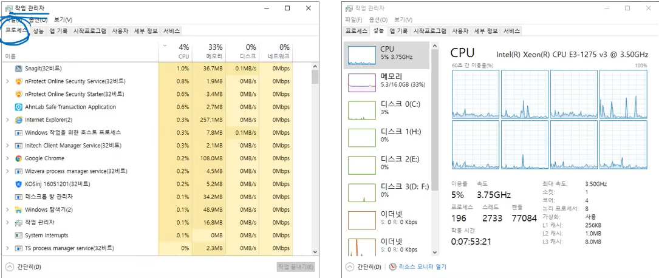Click the scroll-down arrow of process list
Screen dimensions: 659x278
pos(315,251)
